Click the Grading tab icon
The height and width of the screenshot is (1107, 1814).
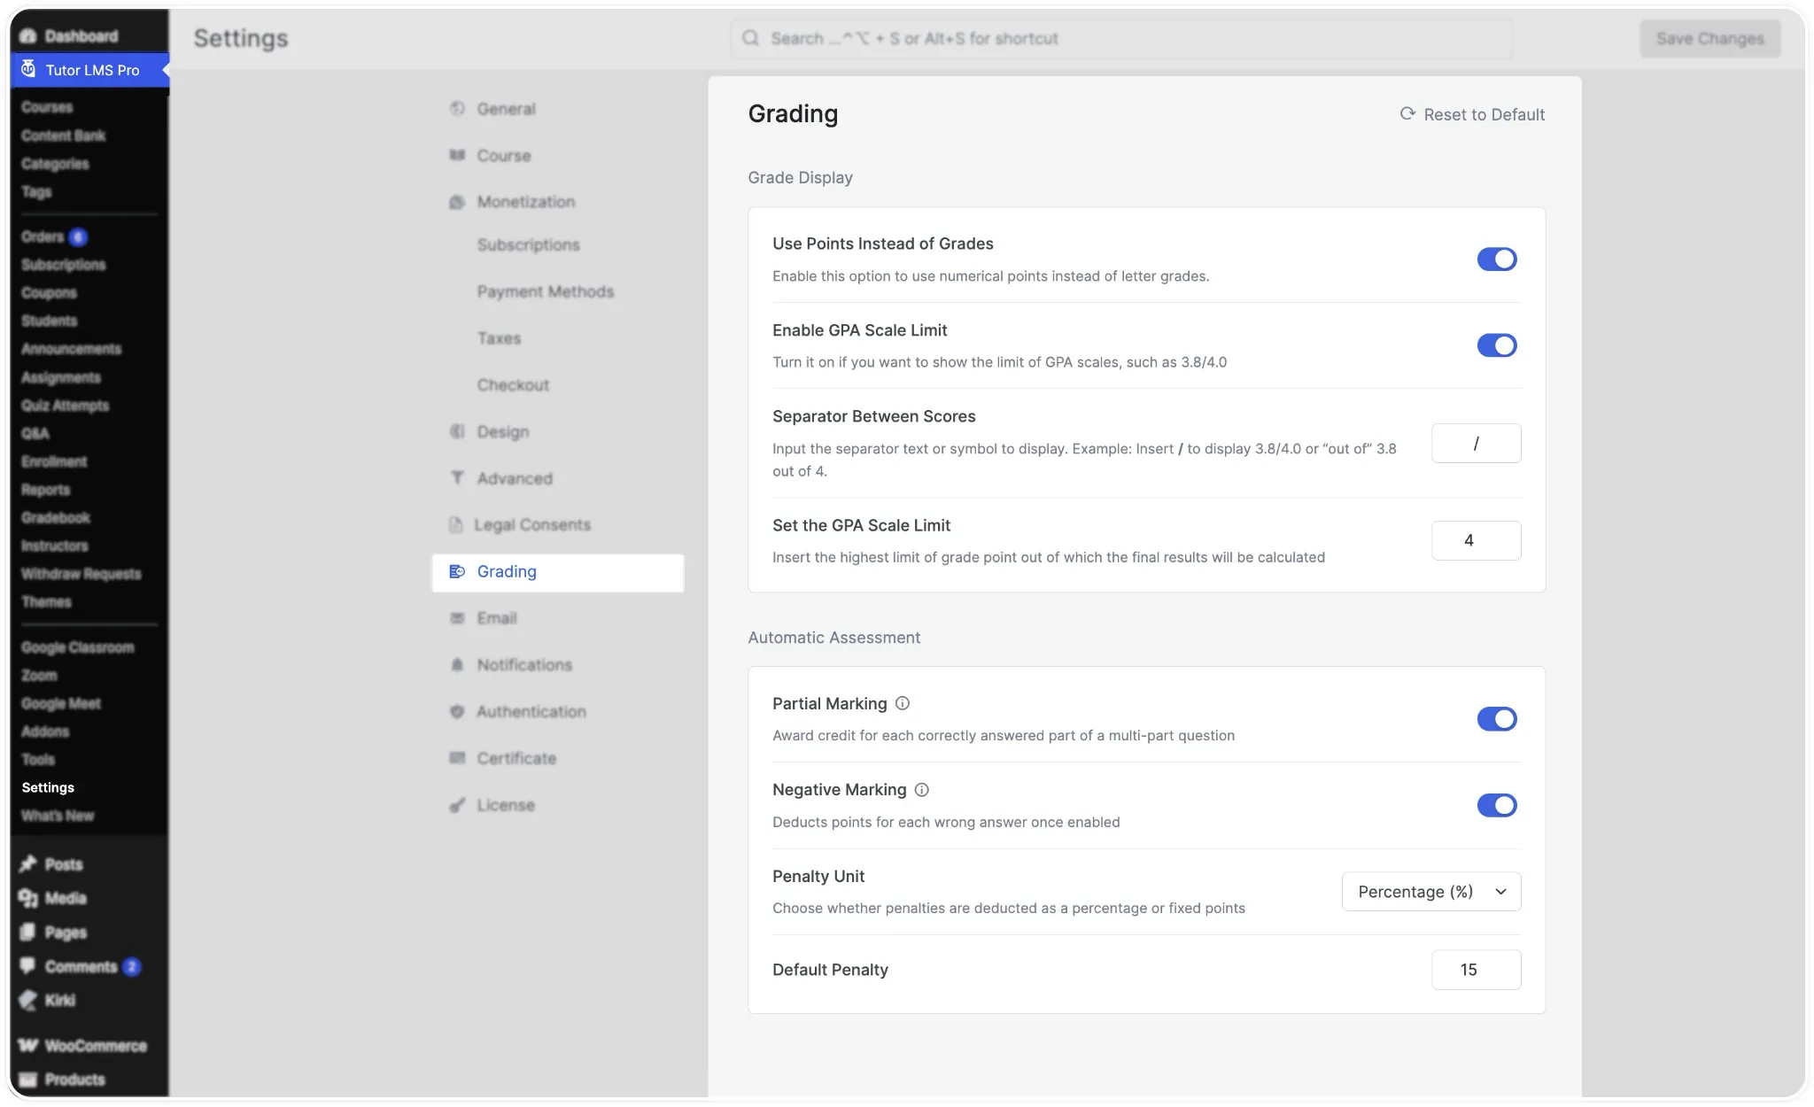pos(457,571)
